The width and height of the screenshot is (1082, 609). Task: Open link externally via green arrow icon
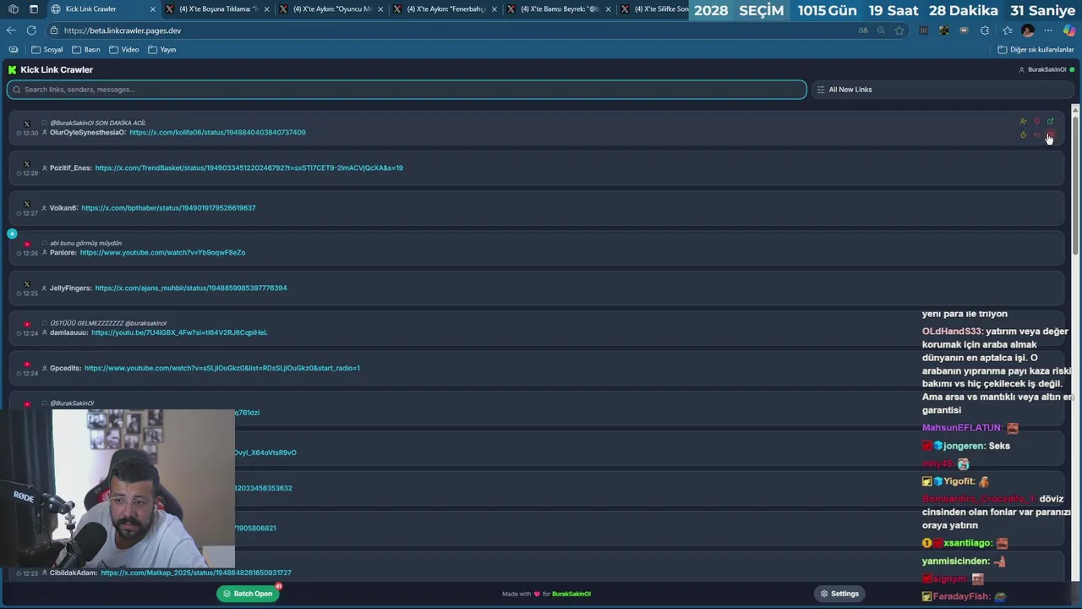(x=1051, y=122)
